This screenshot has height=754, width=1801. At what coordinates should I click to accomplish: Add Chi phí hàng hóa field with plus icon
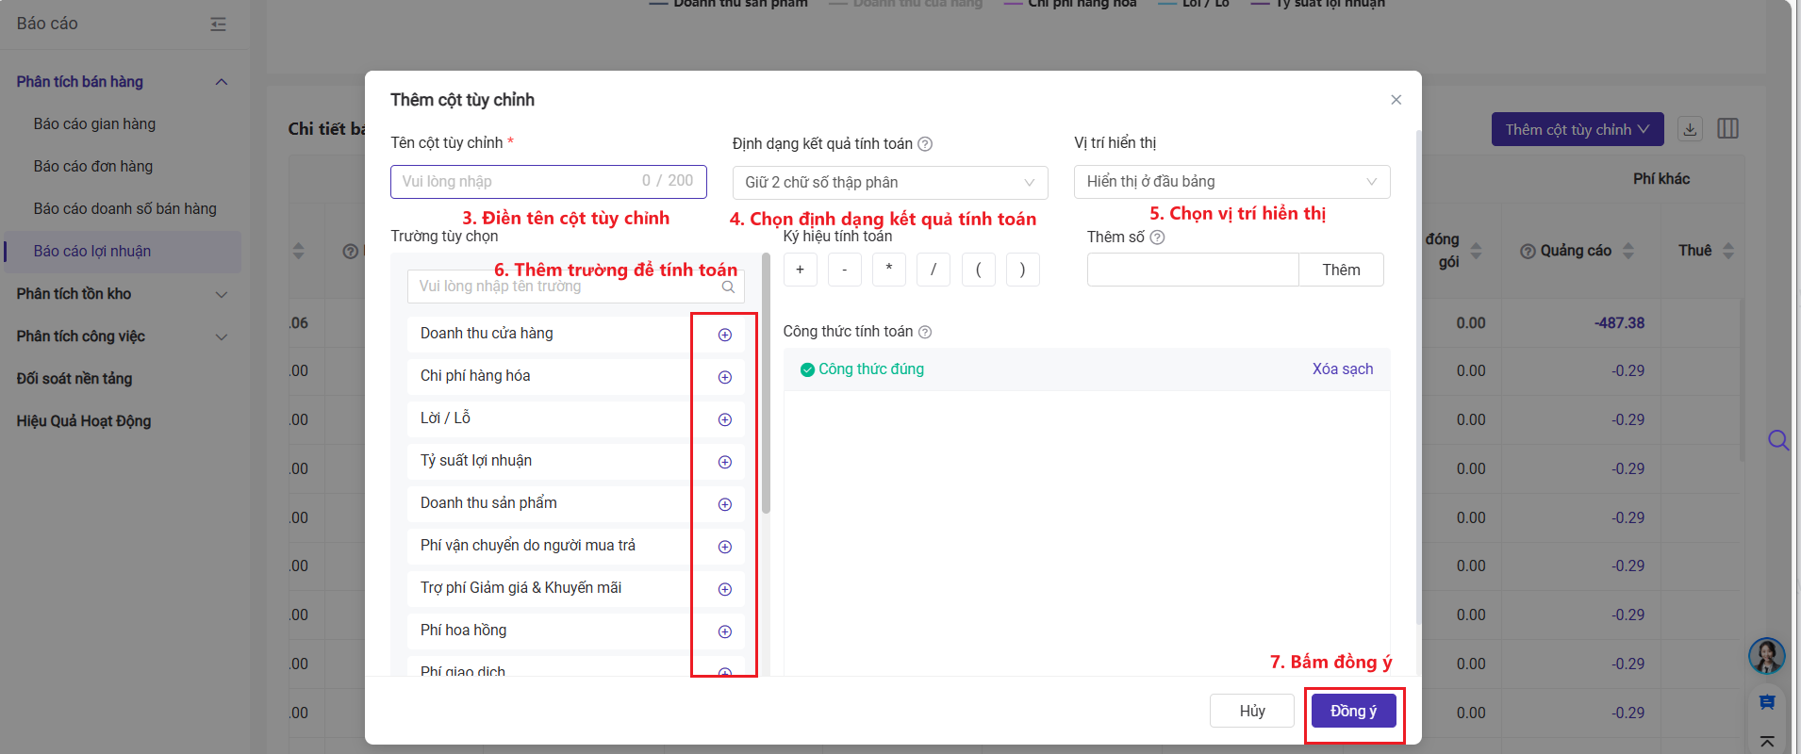tap(724, 377)
